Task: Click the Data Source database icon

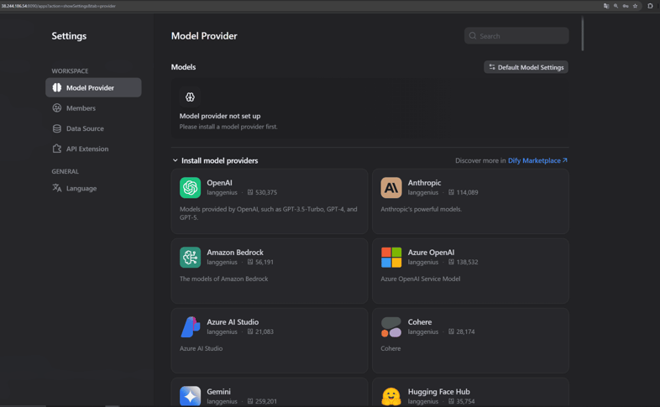Action: (57, 128)
